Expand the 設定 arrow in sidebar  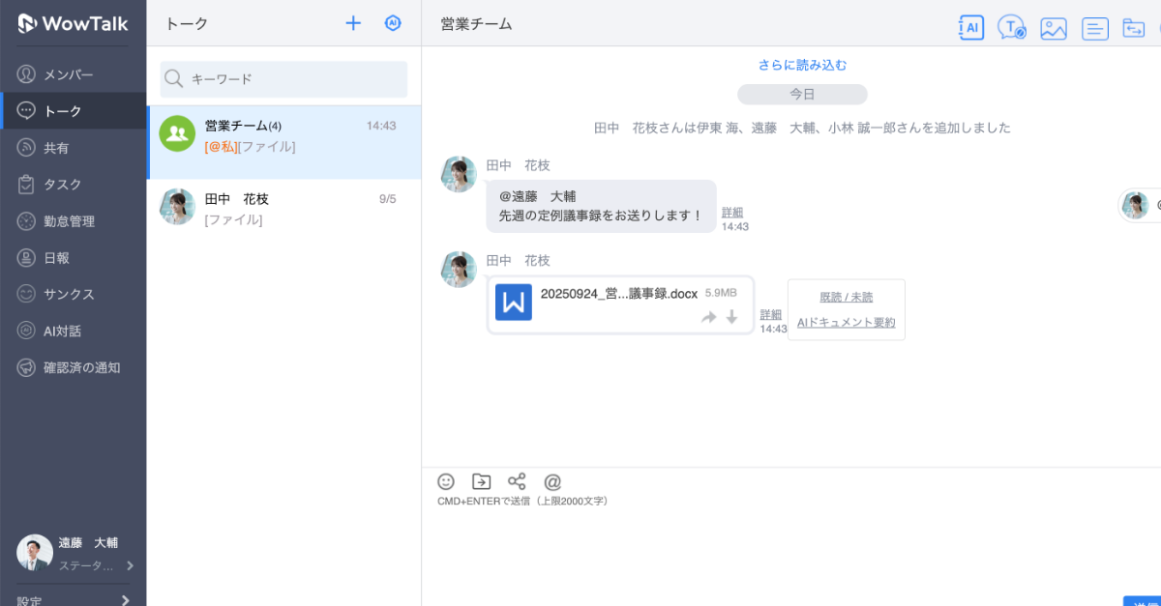(x=125, y=600)
